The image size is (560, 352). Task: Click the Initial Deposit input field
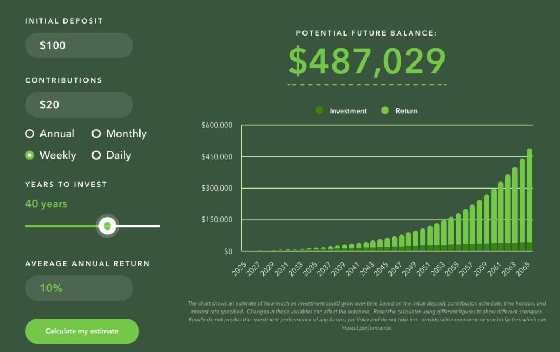pyautogui.click(x=79, y=45)
